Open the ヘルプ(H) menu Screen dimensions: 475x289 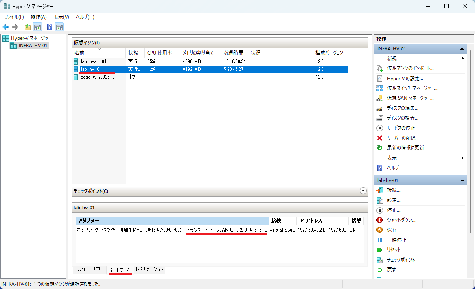[85, 17]
